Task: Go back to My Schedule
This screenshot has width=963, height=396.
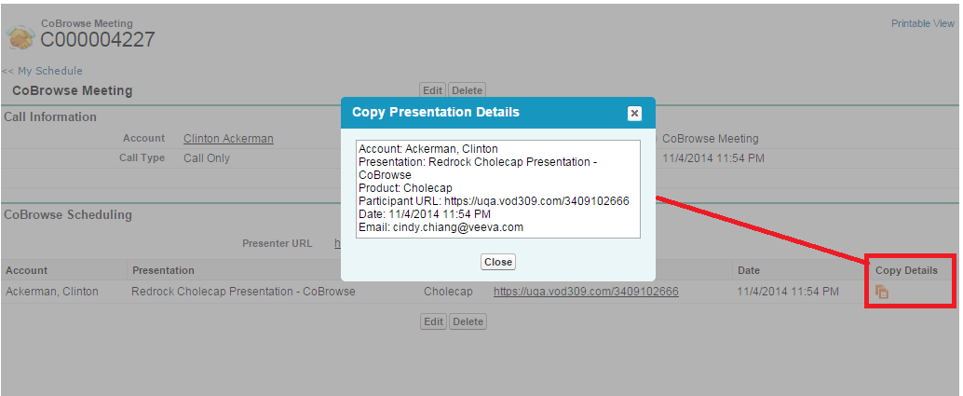Action: (x=43, y=71)
